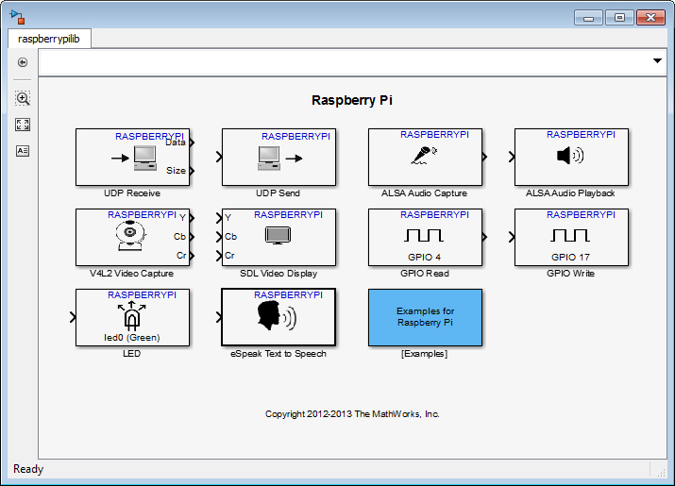
Task: Select the GPIO Read block
Action: [426, 237]
